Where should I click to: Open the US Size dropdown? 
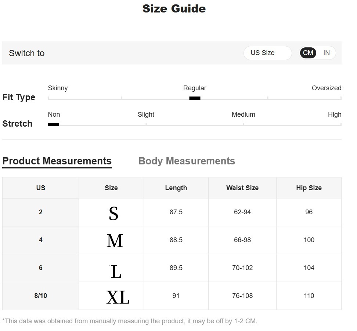(x=267, y=53)
